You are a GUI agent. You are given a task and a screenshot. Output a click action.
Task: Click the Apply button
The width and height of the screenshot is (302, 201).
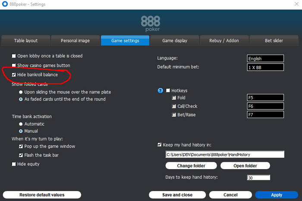(277, 195)
